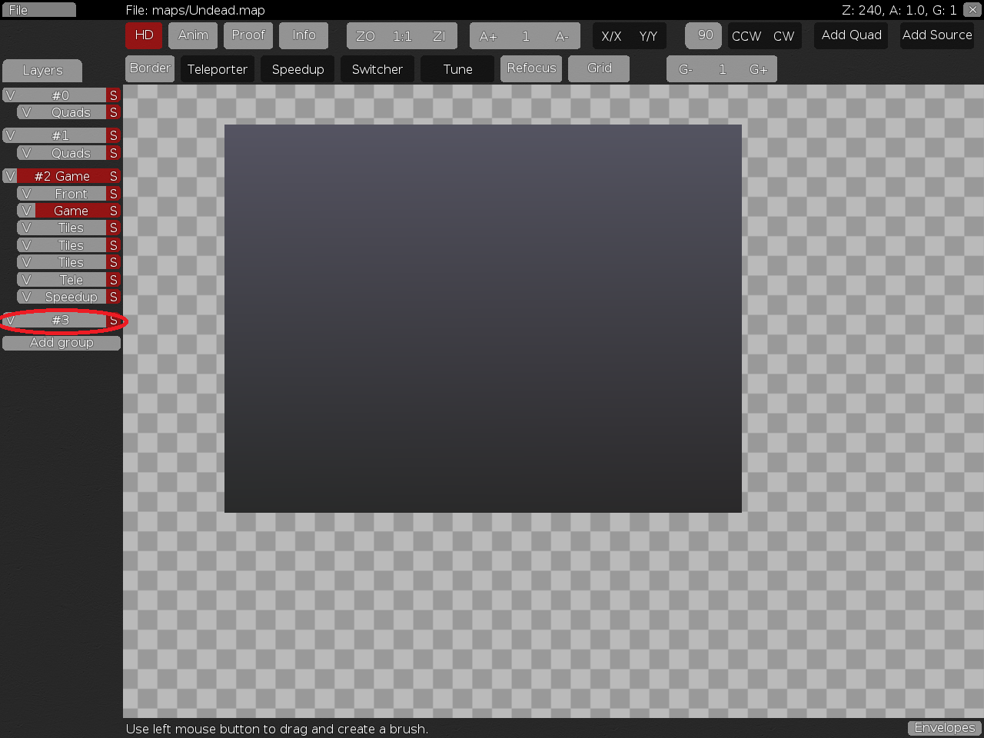Click the ZI zoom in button

[439, 36]
